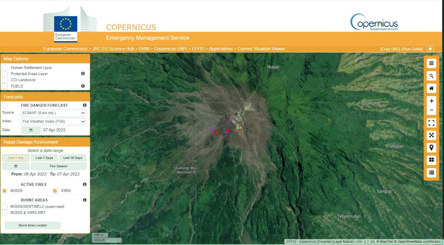This screenshot has height=245, width=444.
Task: Open the forecast Date calendar picker
Action: [31, 130]
